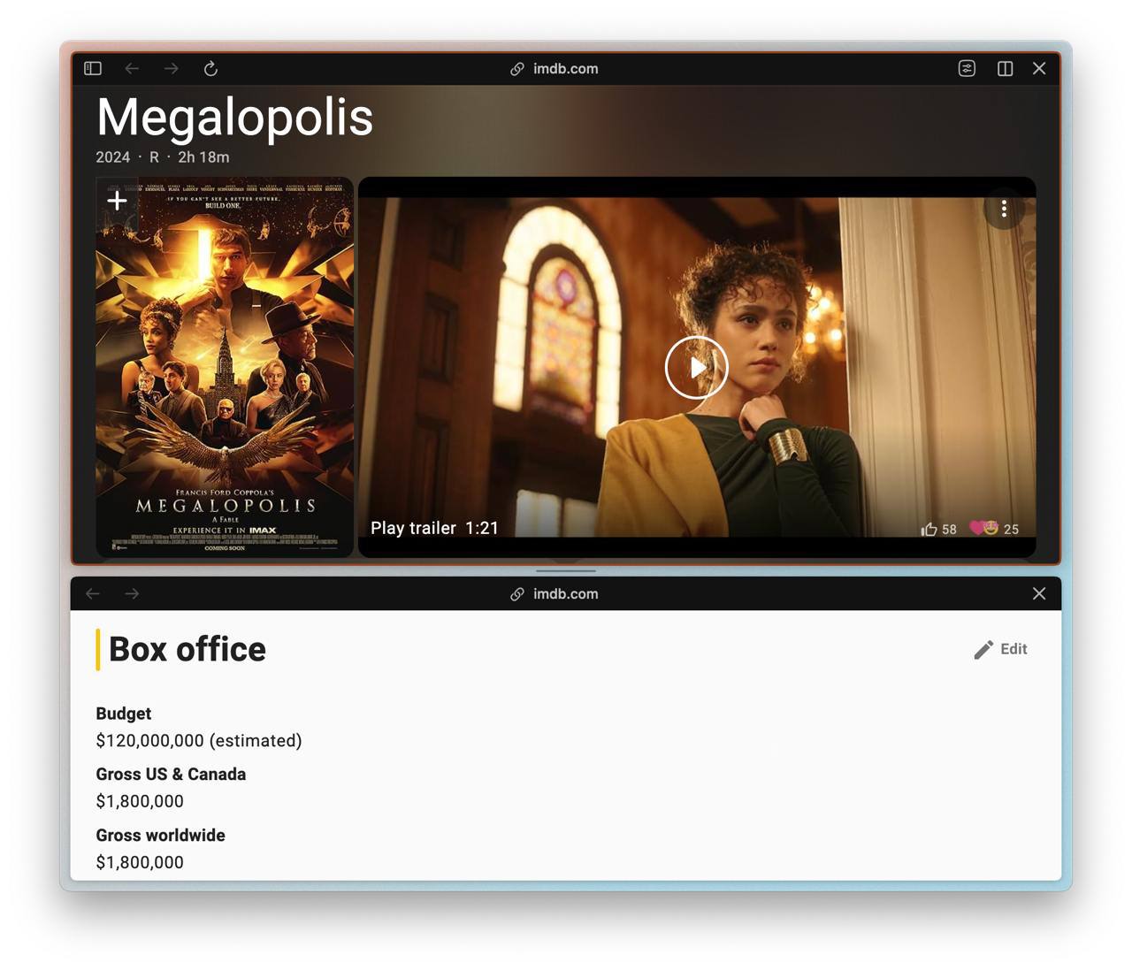Edit the Box office section
The height and width of the screenshot is (970, 1132).
1000,649
